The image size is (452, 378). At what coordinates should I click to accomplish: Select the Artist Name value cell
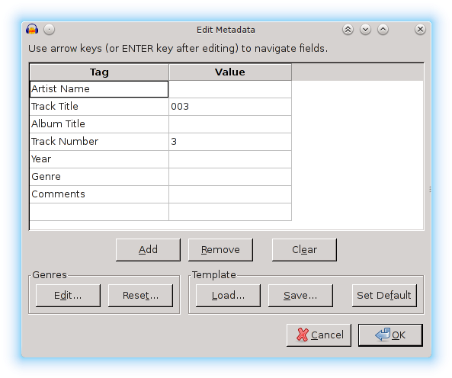tap(230, 89)
